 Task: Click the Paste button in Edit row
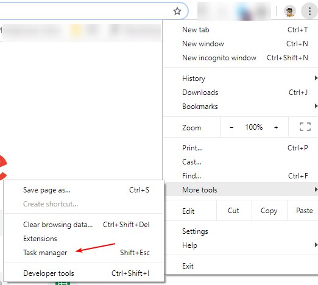tap(303, 211)
